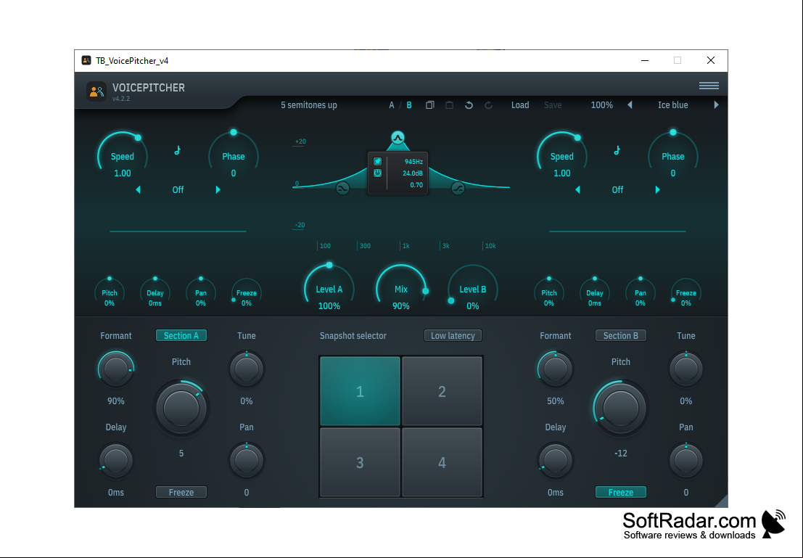Click the large Pitch knob showing 5

pos(181,409)
